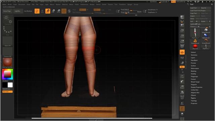The width and height of the screenshot is (215, 121).
Task: Click Load Tools From Project
Action: 200,10
